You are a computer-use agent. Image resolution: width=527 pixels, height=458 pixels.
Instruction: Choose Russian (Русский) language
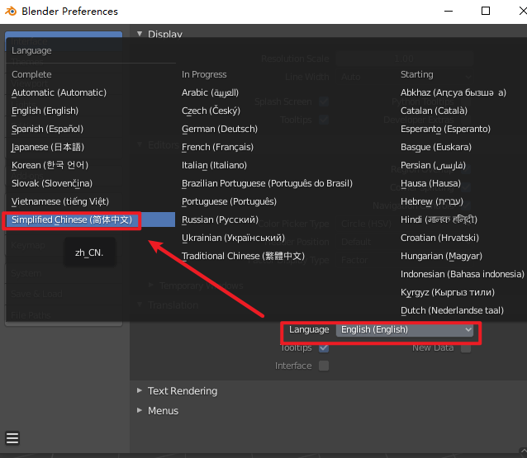coord(221,220)
